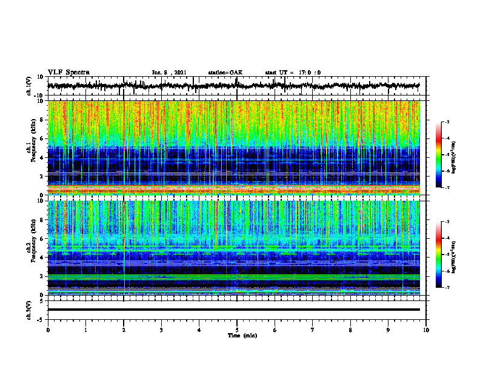
Task: Click the log(PSD) label beside ch.1 colour bar
Action: (453, 158)
